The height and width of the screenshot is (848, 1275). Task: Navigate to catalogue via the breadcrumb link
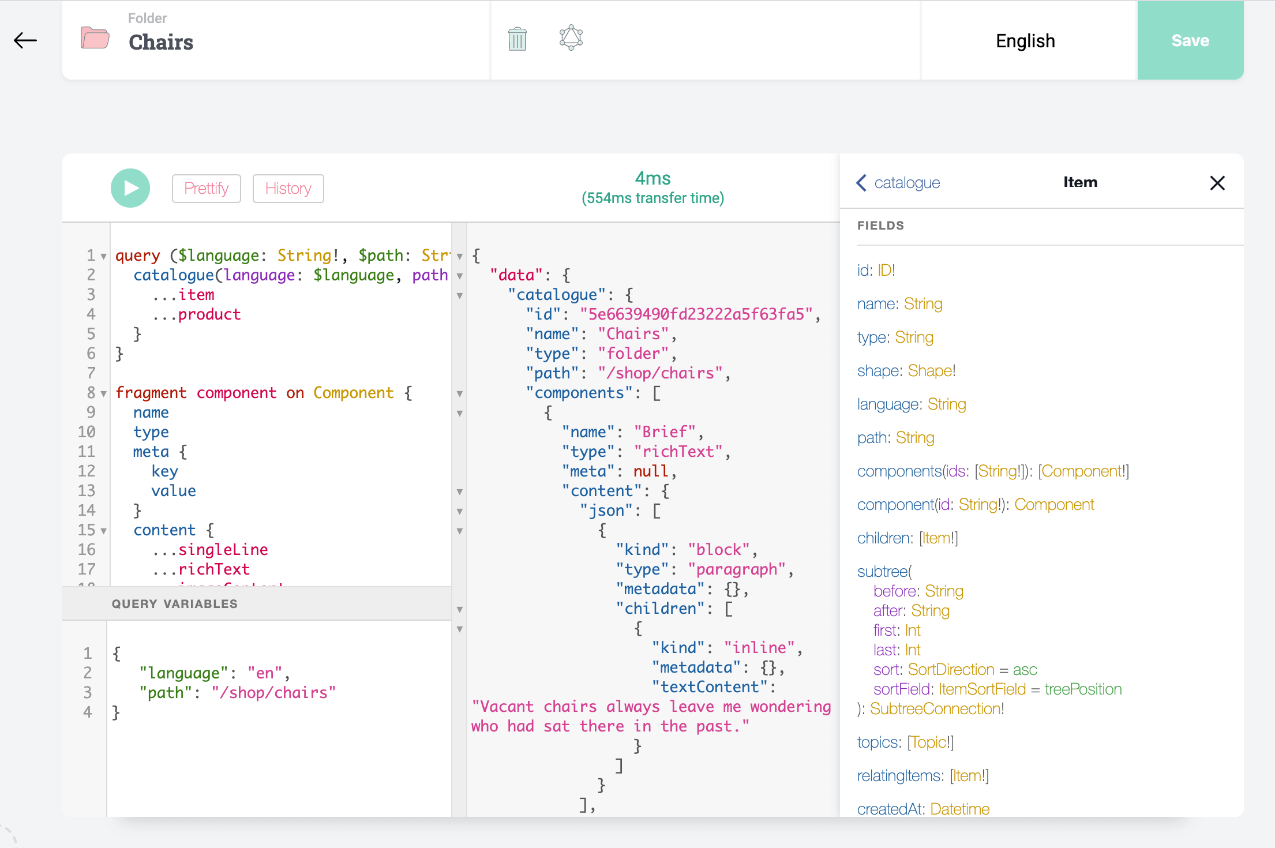coord(907,182)
